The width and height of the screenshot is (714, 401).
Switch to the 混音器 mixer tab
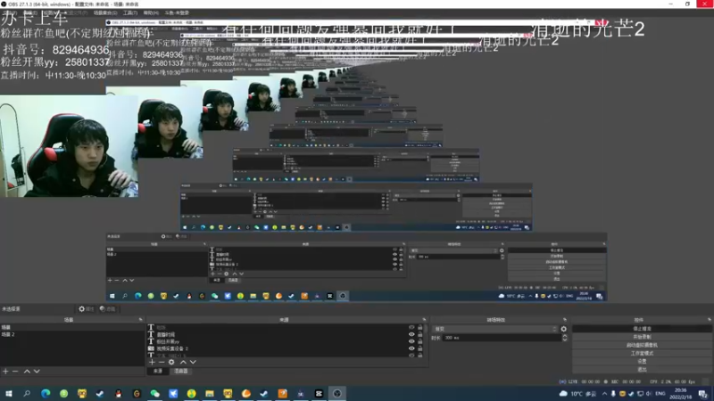pos(181,371)
